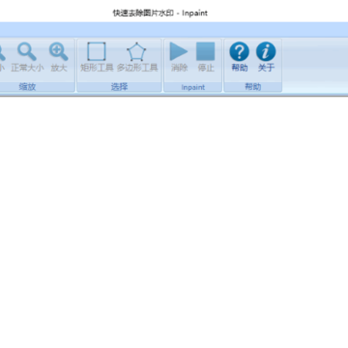This screenshot has width=348, height=348.
Task: Click the 选择 group caption
Action: pos(119,87)
